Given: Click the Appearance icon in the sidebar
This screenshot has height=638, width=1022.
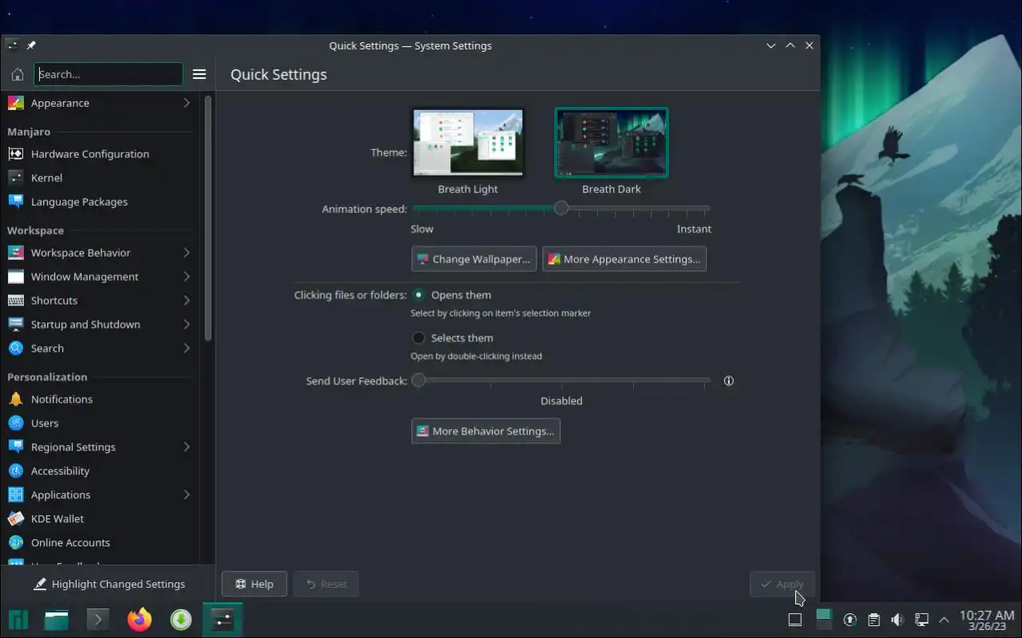Looking at the screenshot, I should (x=16, y=103).
